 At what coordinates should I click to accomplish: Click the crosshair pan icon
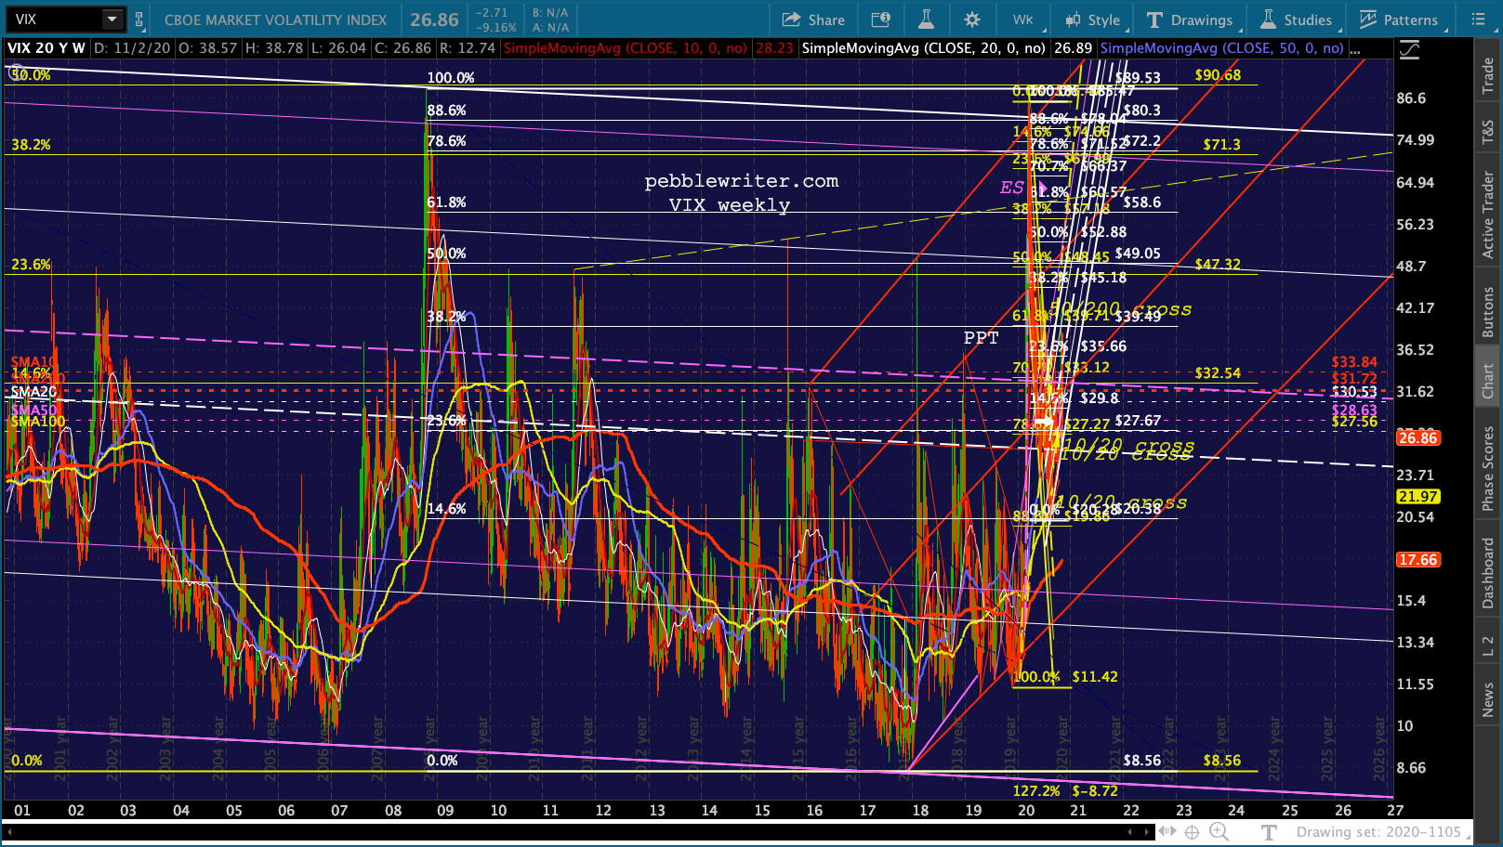(x=1192, y=832)
